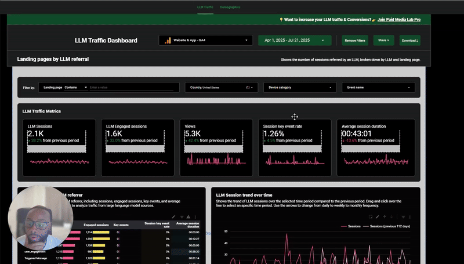Click the explore selection icon above the trend chart
Image resolution: width=464 pixels, height=264 pixels.
[371, 217]
